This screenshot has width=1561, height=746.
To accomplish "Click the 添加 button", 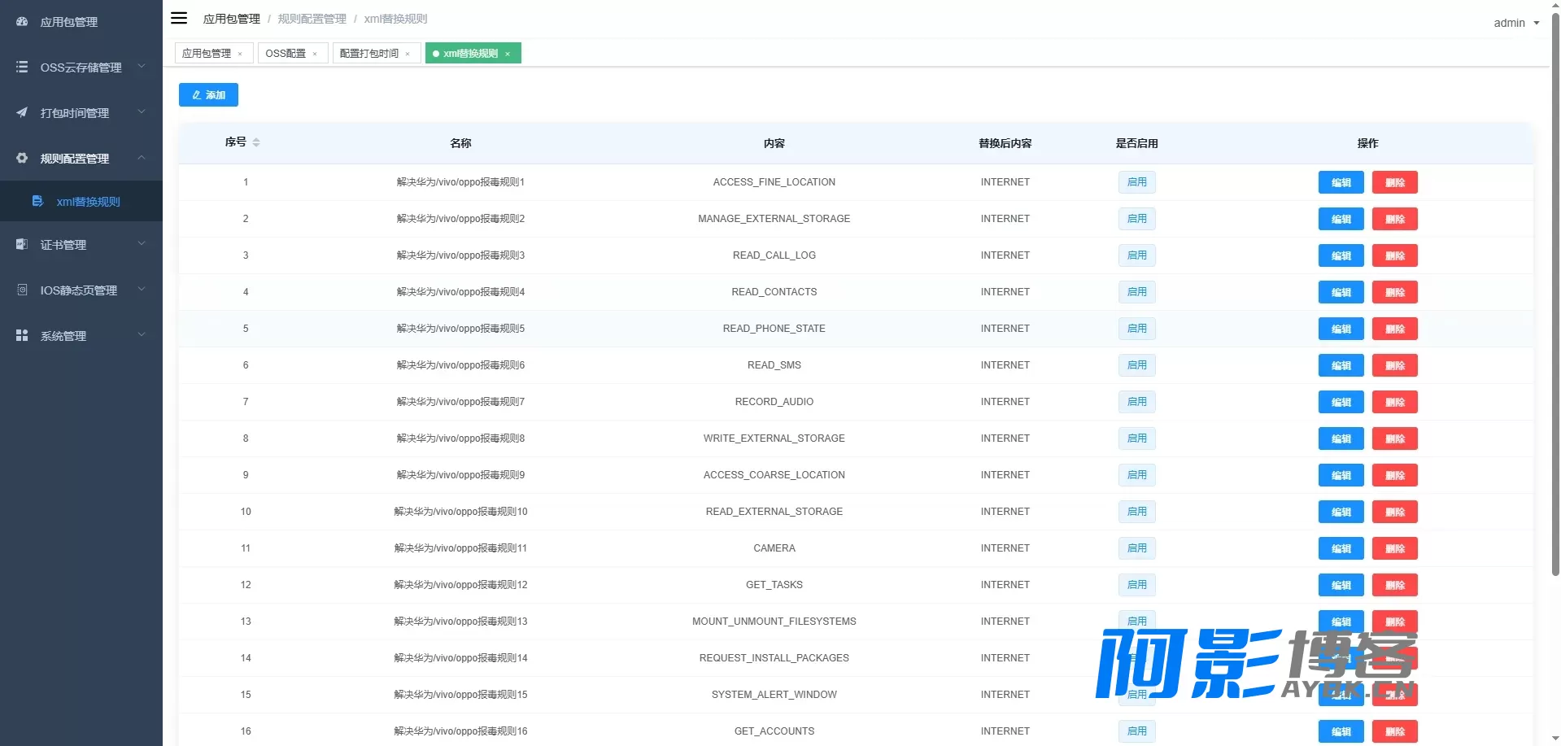I will (208, 95).
